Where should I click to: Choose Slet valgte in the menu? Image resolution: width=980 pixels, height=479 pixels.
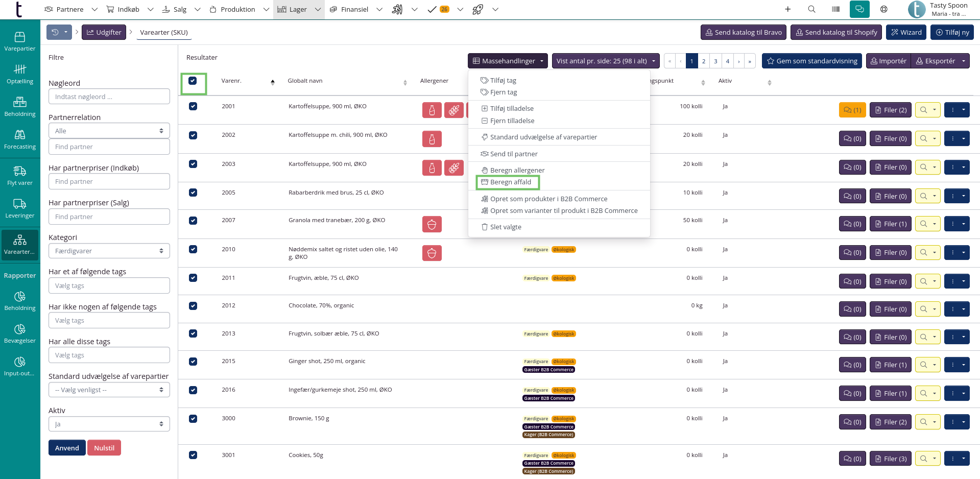[505, 227]
